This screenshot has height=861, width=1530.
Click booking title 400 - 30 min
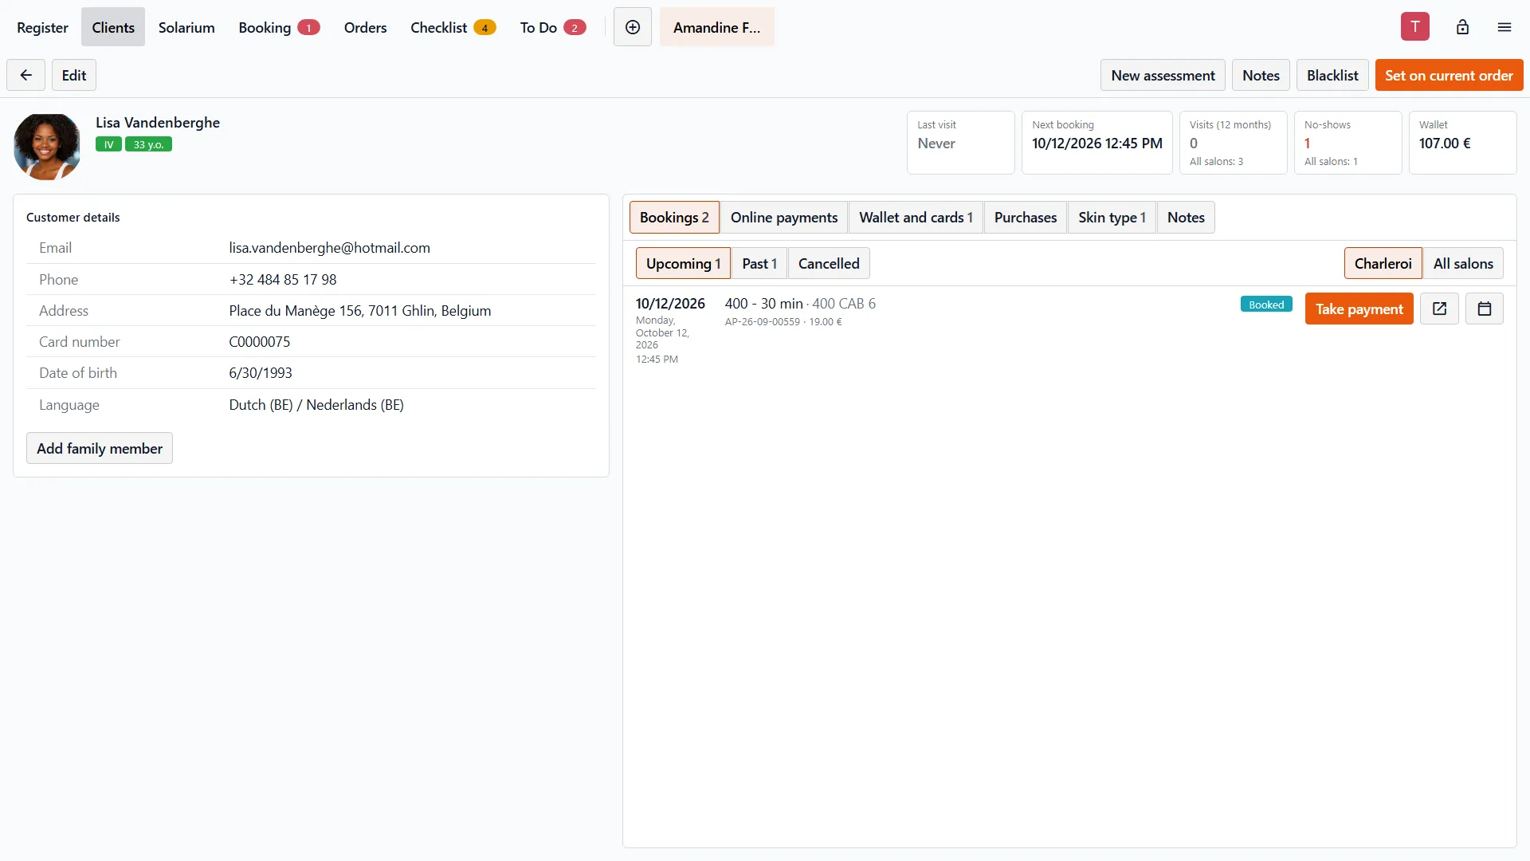[763, 304]
